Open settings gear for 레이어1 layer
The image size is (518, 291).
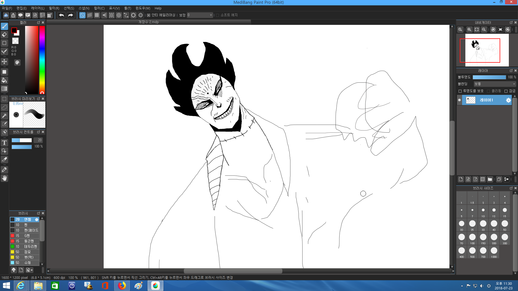(x=508, y=100)
